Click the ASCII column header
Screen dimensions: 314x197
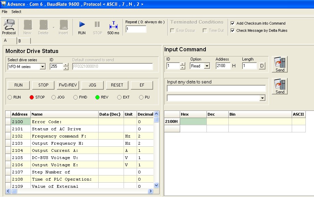click(x=298, y=114)
